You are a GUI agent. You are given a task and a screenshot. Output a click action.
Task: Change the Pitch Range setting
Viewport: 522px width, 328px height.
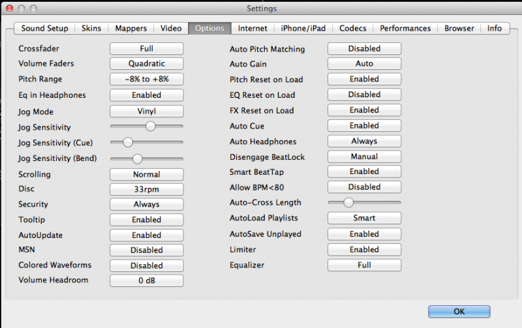point(146,79)
